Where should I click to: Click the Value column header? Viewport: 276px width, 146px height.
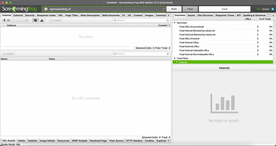point(52,59)
